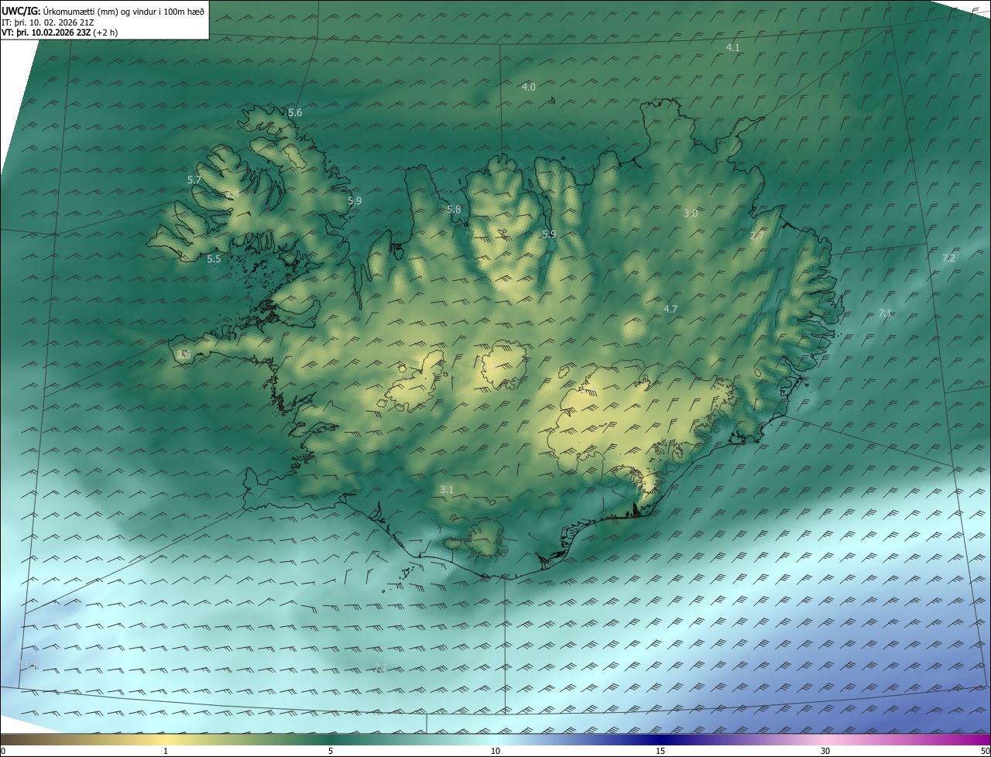Click the colour scale tick labelled 50
991x757 pixels.
(x=985, y=752)
